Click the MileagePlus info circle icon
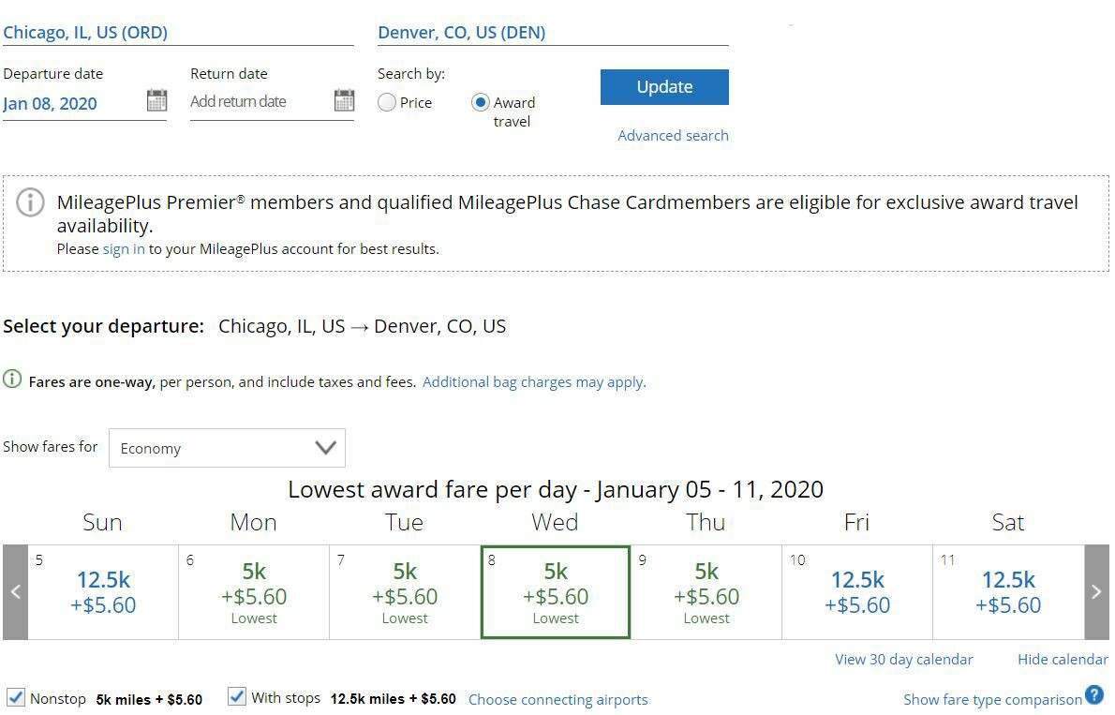Viewport: 1115px width, 715px height. point(31,202)
